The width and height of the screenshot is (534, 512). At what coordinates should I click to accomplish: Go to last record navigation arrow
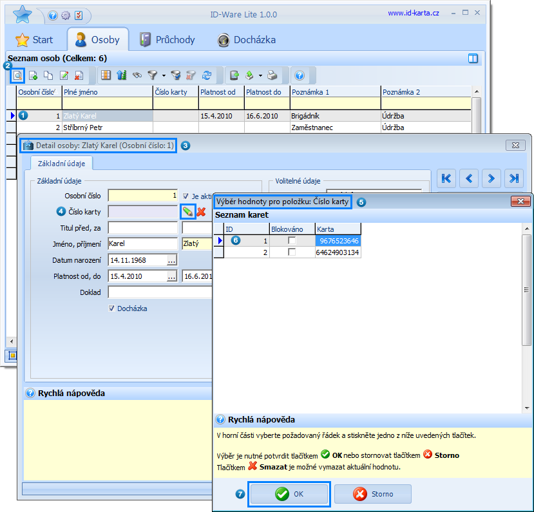(x=514, y=178)
